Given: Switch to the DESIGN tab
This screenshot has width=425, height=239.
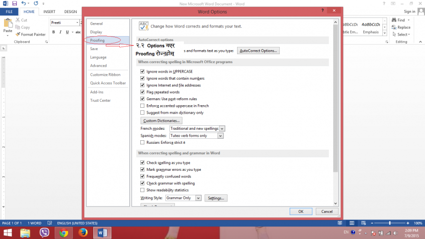Looking at the screenshot, I should pyautogui.click(x=71, y=12).
